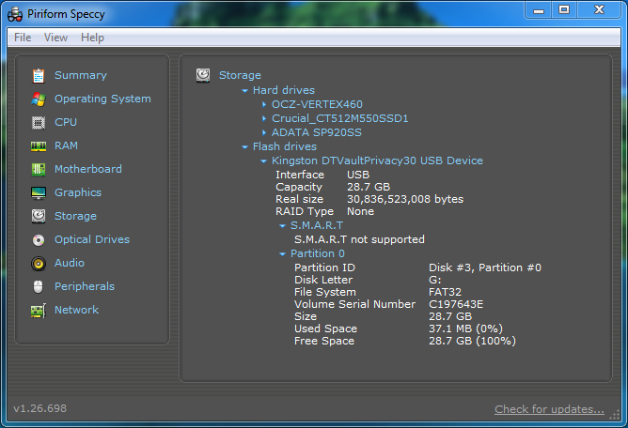Open Audio via speaker icon
The height and width of the screenshot is (428, 628).
39,263
